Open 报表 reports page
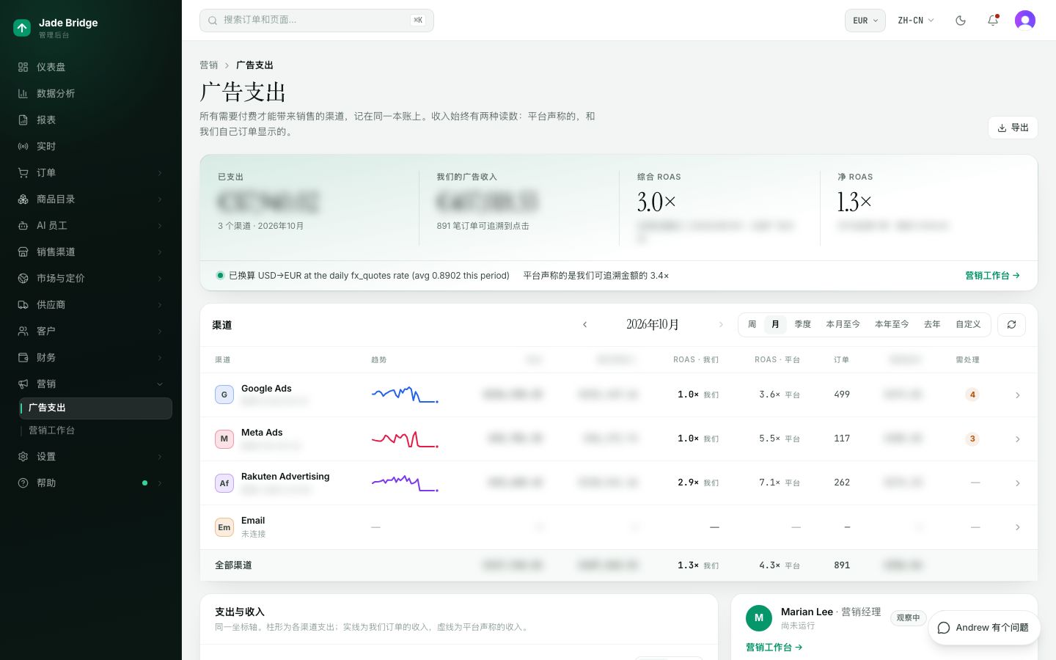 [x=91, y=120]
